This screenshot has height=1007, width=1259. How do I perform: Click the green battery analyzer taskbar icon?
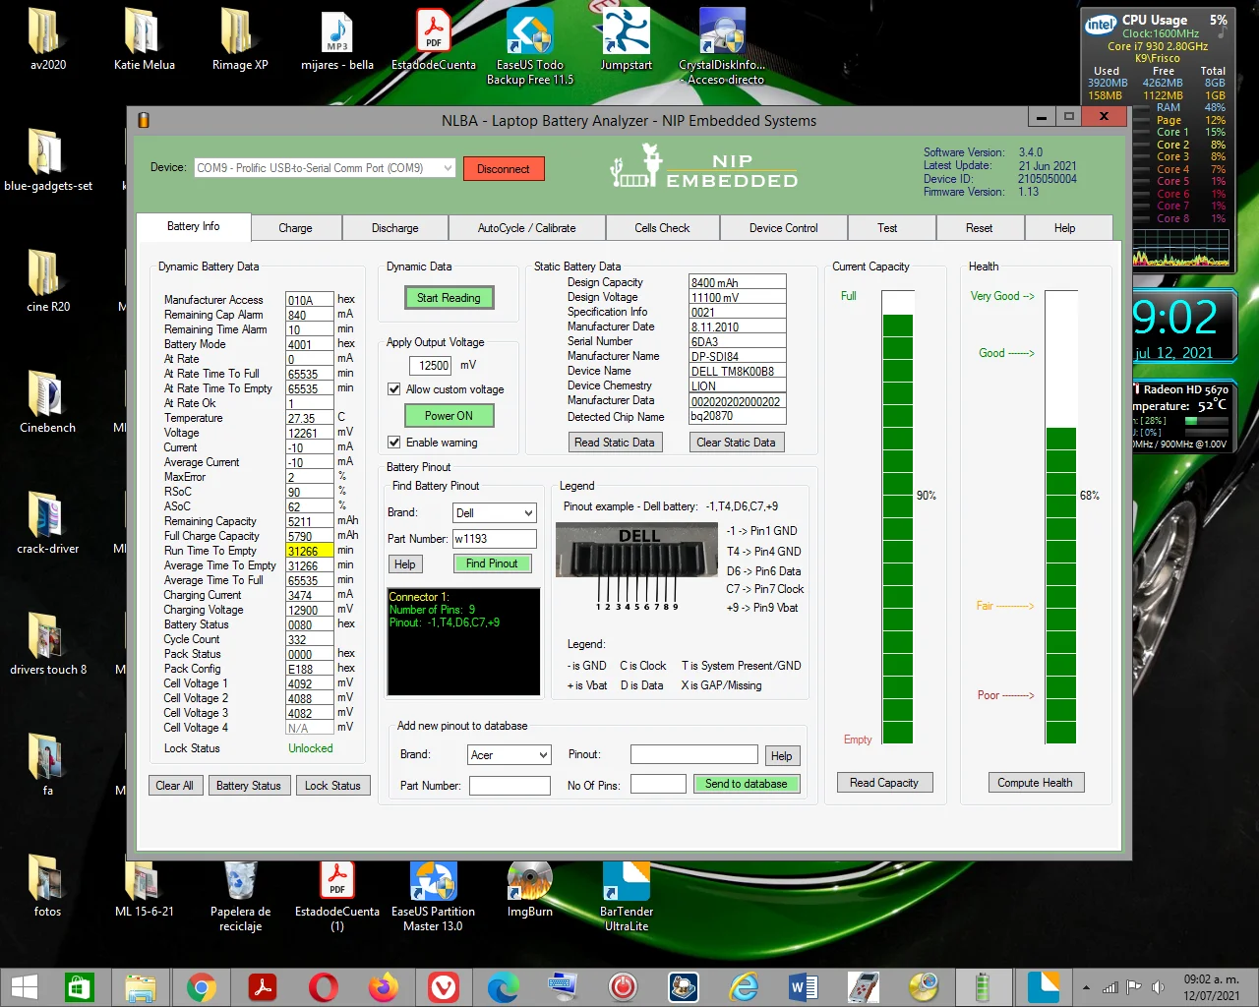coord(982,986)
